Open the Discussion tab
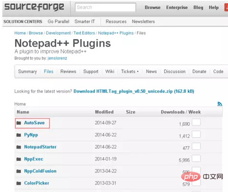 pos(175,72)
